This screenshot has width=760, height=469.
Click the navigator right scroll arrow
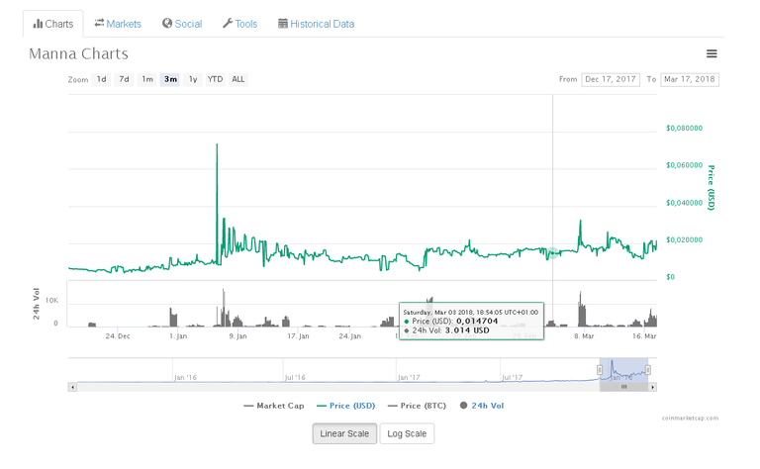coord(652,387)
